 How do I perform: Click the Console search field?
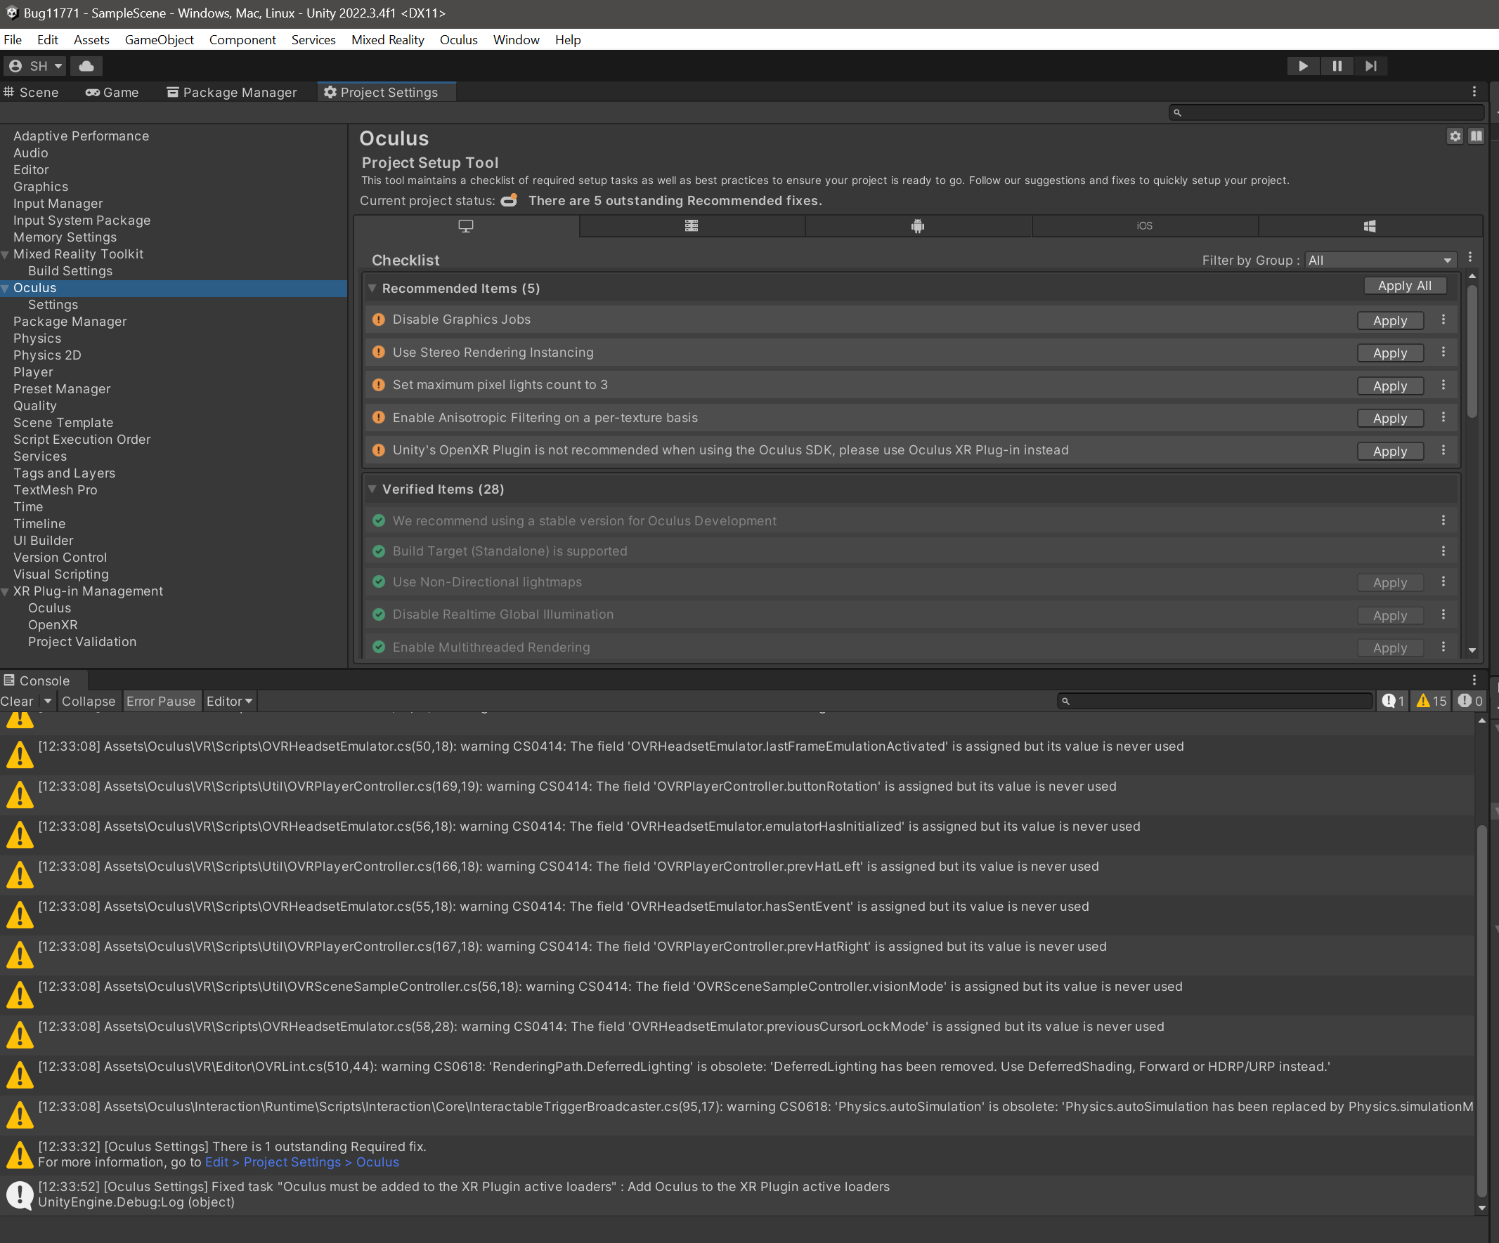click(x=1214, y=701)
